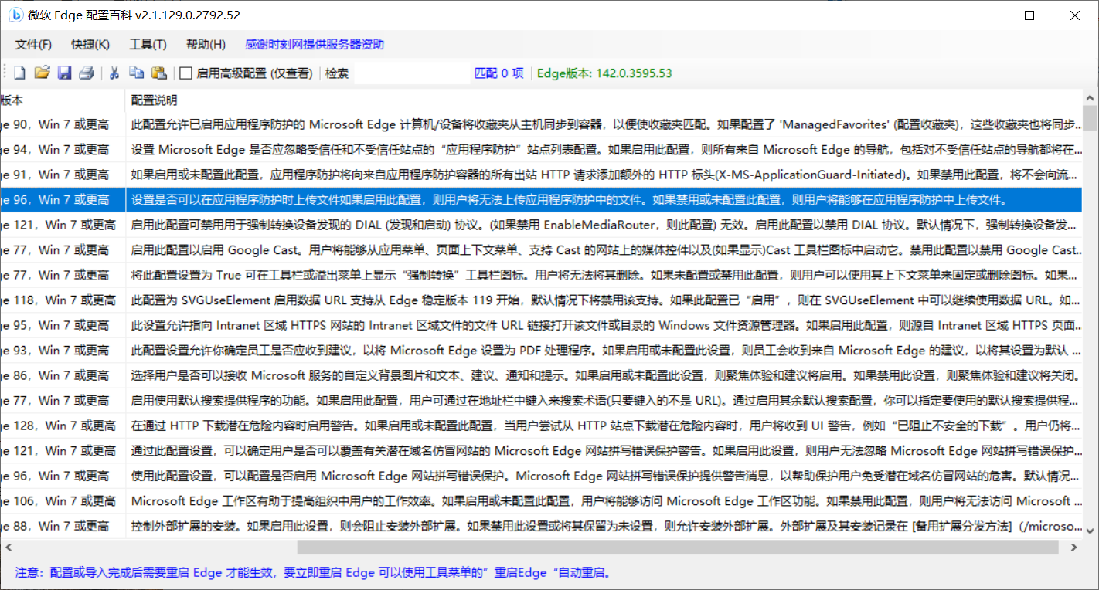This screenshot has height=590, width=1099.
Task: Enable 启用高级配置 (仅查看) checkbox
Action: click(184, 72)
